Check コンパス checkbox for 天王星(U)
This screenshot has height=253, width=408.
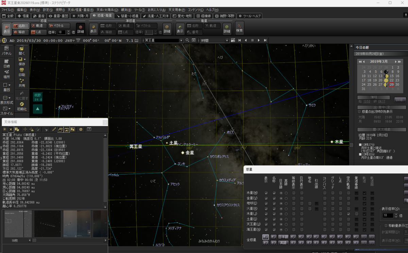(x=325, y=224)
